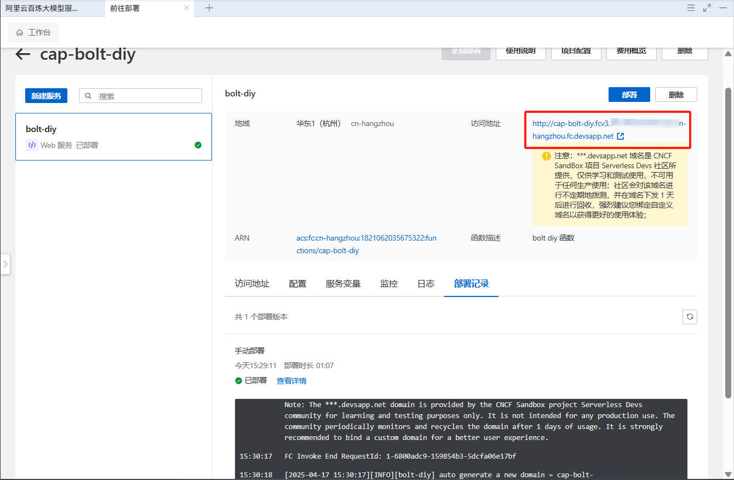Click the yellow warning icon in notice

(x=546, y=156)
